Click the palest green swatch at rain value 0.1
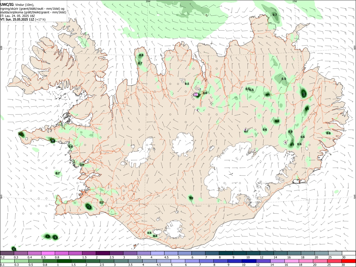Image resolution: width=356 pixels, height=267 pixels. click(7, 261)
